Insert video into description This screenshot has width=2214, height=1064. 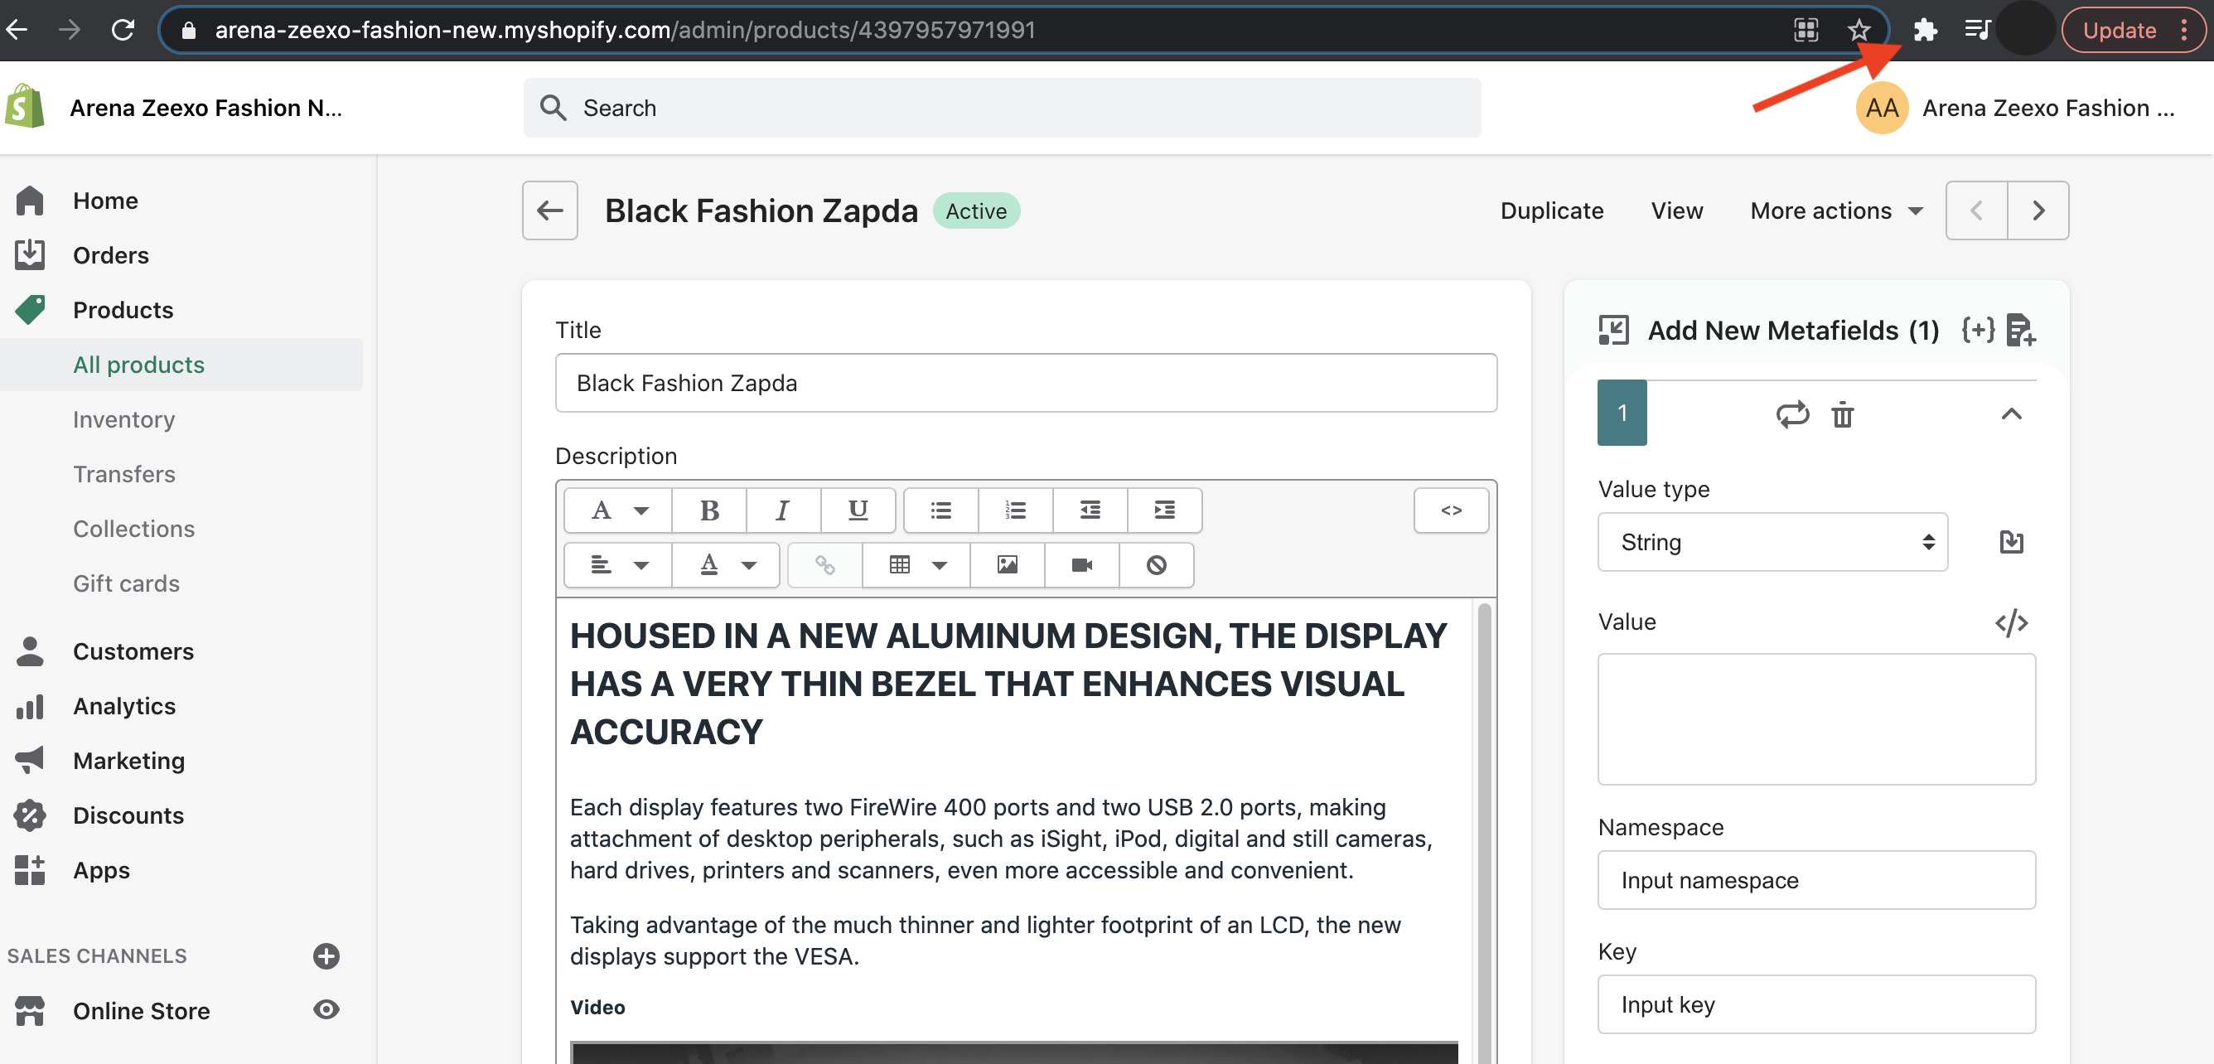[1081, 564]
